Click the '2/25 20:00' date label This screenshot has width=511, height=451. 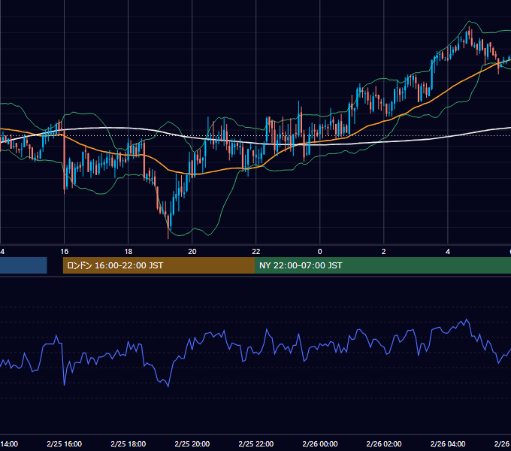click(192, 443)
